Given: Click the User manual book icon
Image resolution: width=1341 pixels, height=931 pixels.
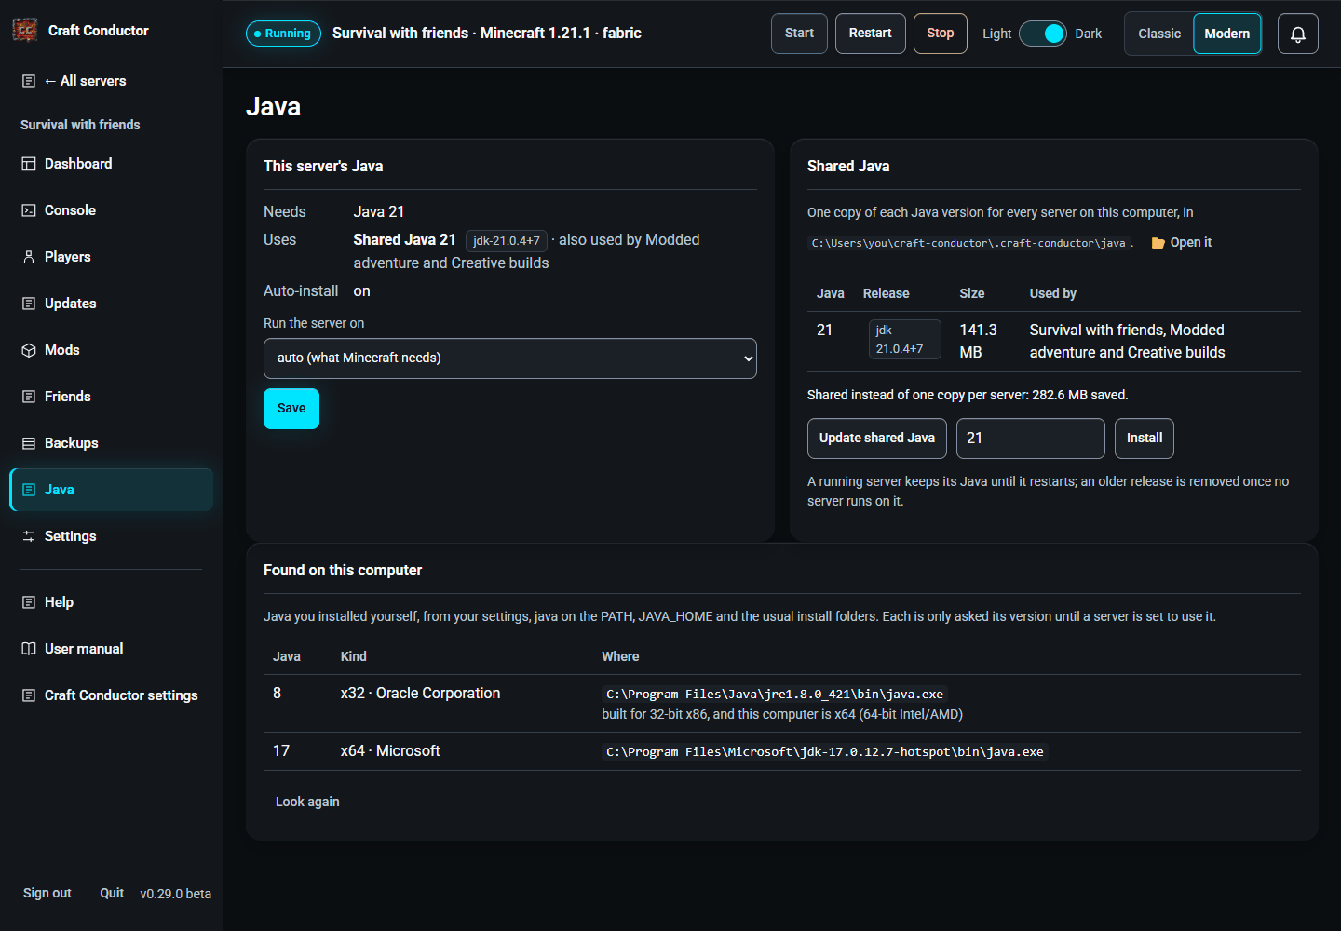Looking at the screenshot, I should (x=29, y=649).
